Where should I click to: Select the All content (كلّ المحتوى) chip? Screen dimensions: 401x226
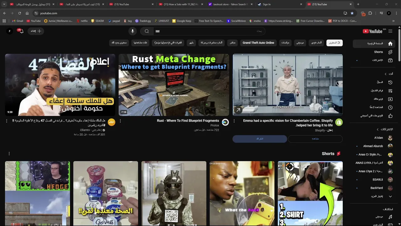point(335,43)
